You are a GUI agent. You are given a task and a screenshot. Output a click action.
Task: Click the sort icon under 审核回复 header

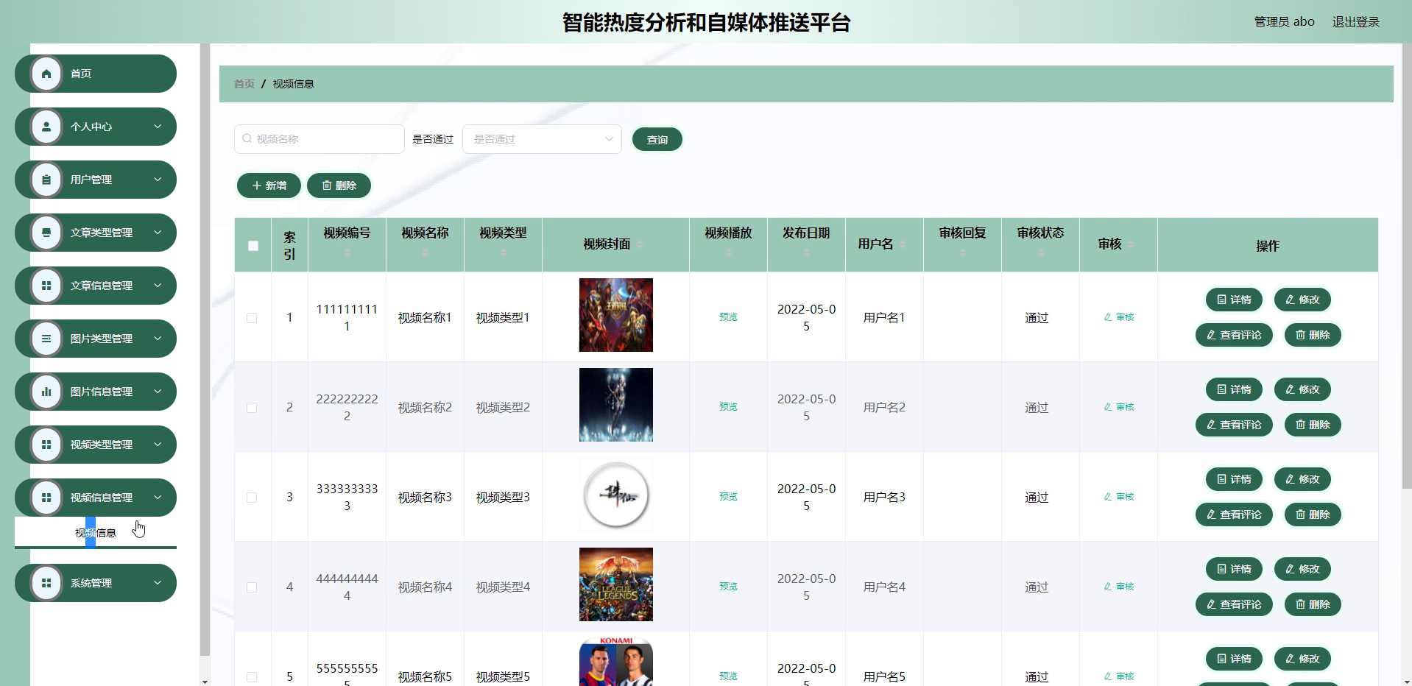coord(963,252)
